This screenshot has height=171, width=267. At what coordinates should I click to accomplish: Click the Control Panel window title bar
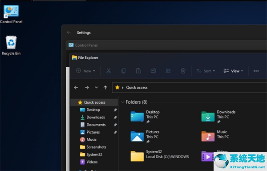tap(166, 45)
